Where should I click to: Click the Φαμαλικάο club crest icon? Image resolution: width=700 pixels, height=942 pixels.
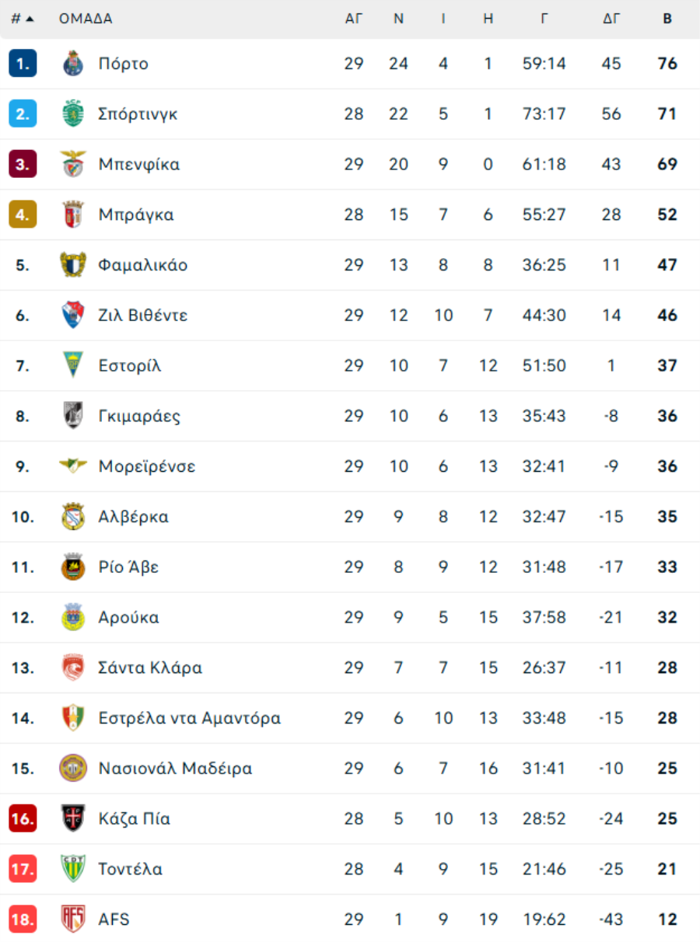(73, 265)
